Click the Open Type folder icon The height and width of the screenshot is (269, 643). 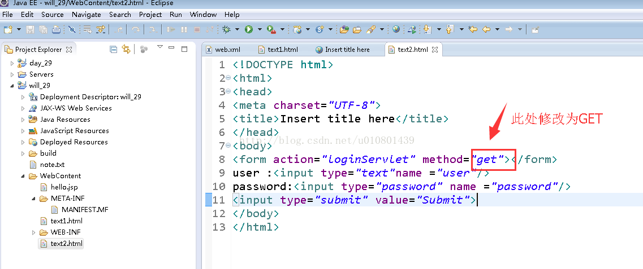tap(344, 29)
